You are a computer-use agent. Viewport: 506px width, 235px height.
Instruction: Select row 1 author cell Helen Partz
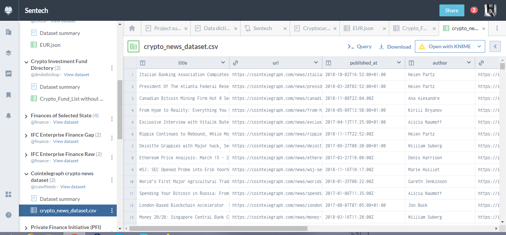[x=440, y=75]
